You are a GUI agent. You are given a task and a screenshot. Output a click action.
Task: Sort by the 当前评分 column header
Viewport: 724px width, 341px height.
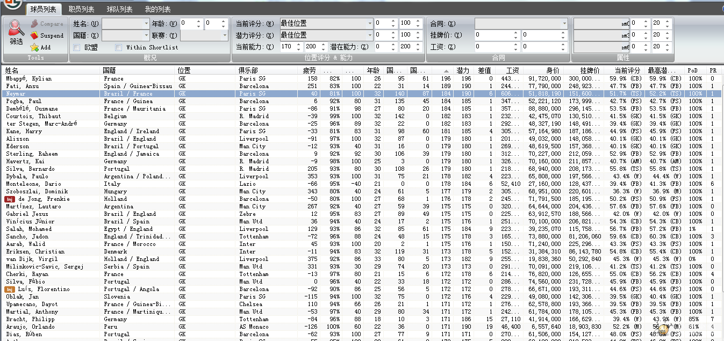pyautogui.click(x=623, y=70)
